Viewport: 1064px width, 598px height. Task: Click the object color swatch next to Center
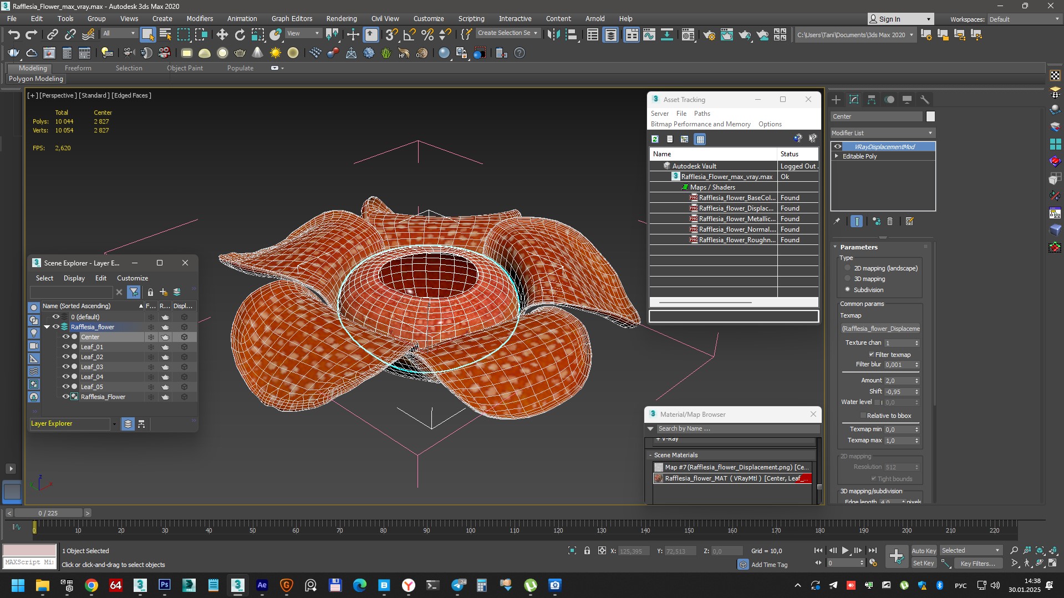(x=930, y=116)
